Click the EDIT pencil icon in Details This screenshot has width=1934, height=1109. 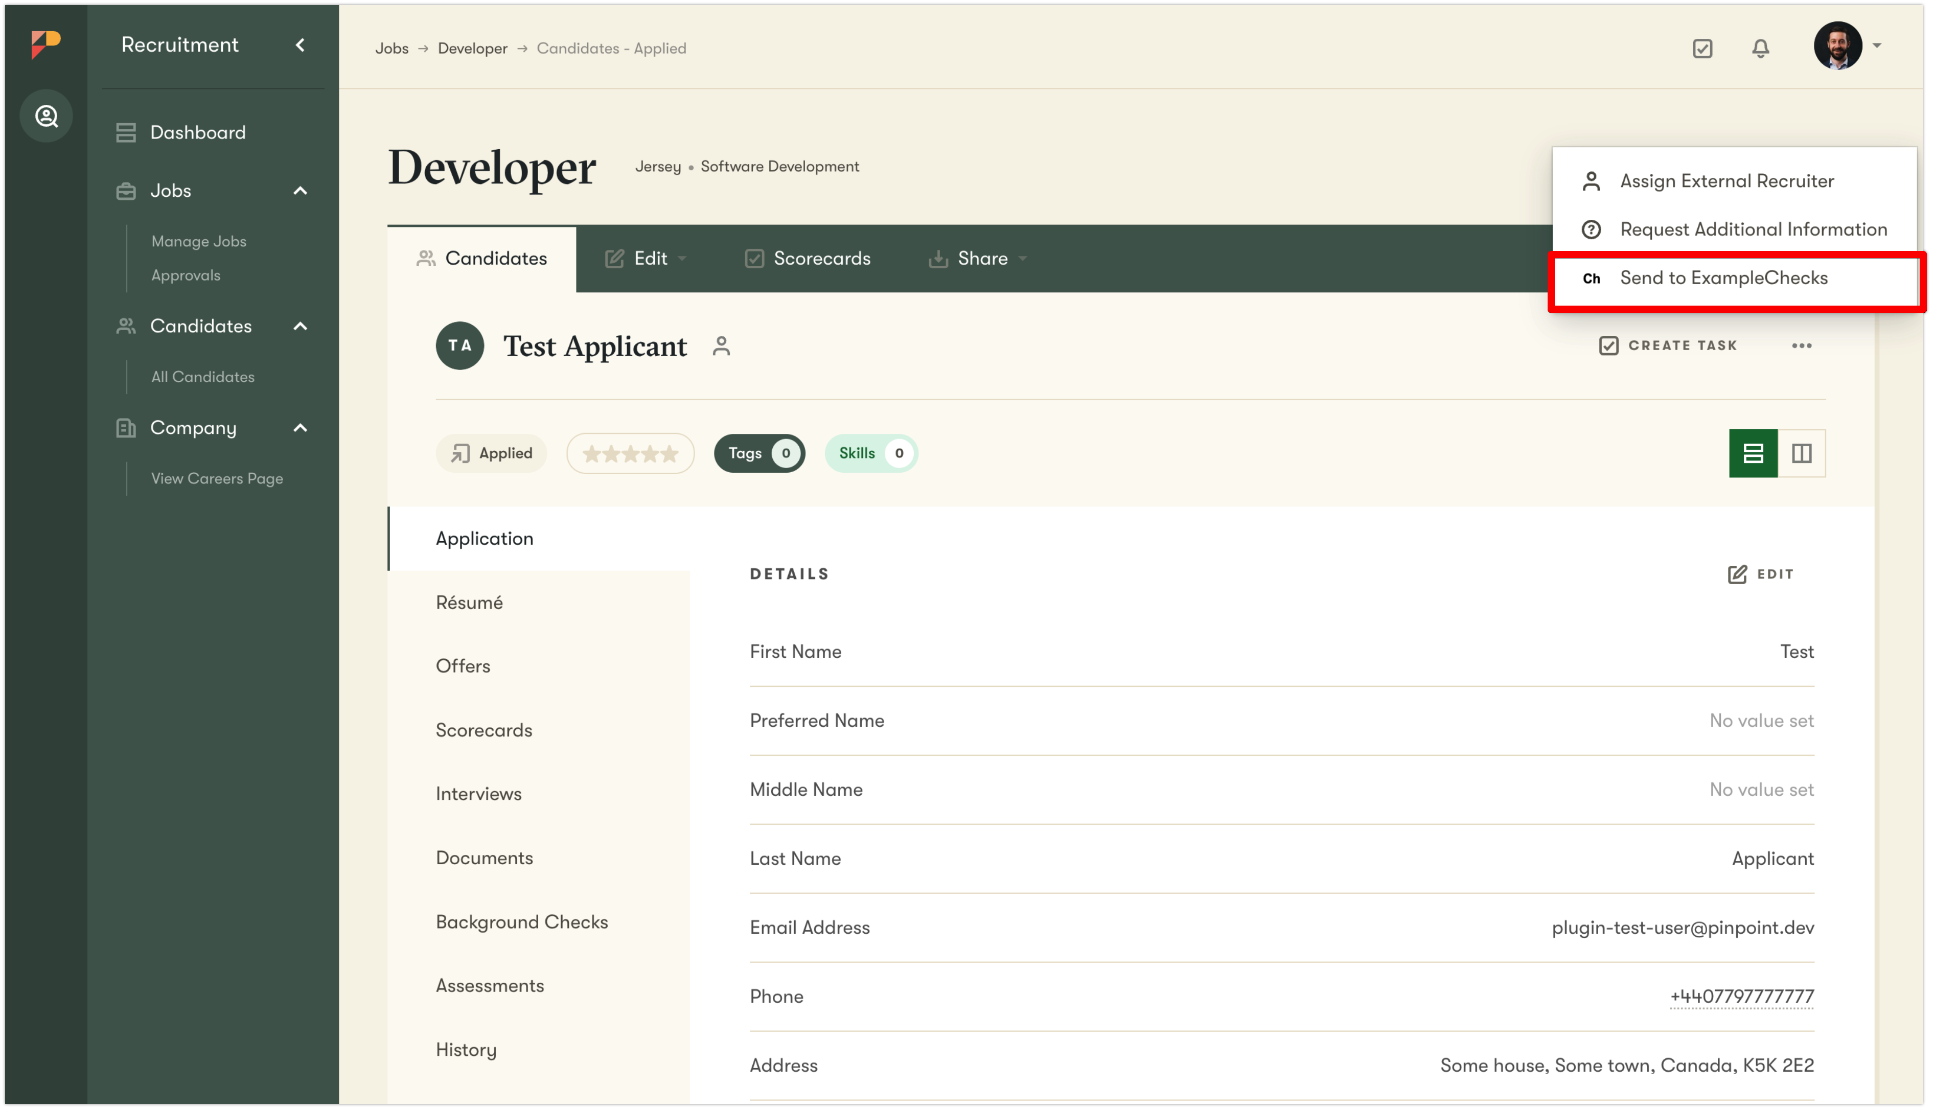point(1737,574)
